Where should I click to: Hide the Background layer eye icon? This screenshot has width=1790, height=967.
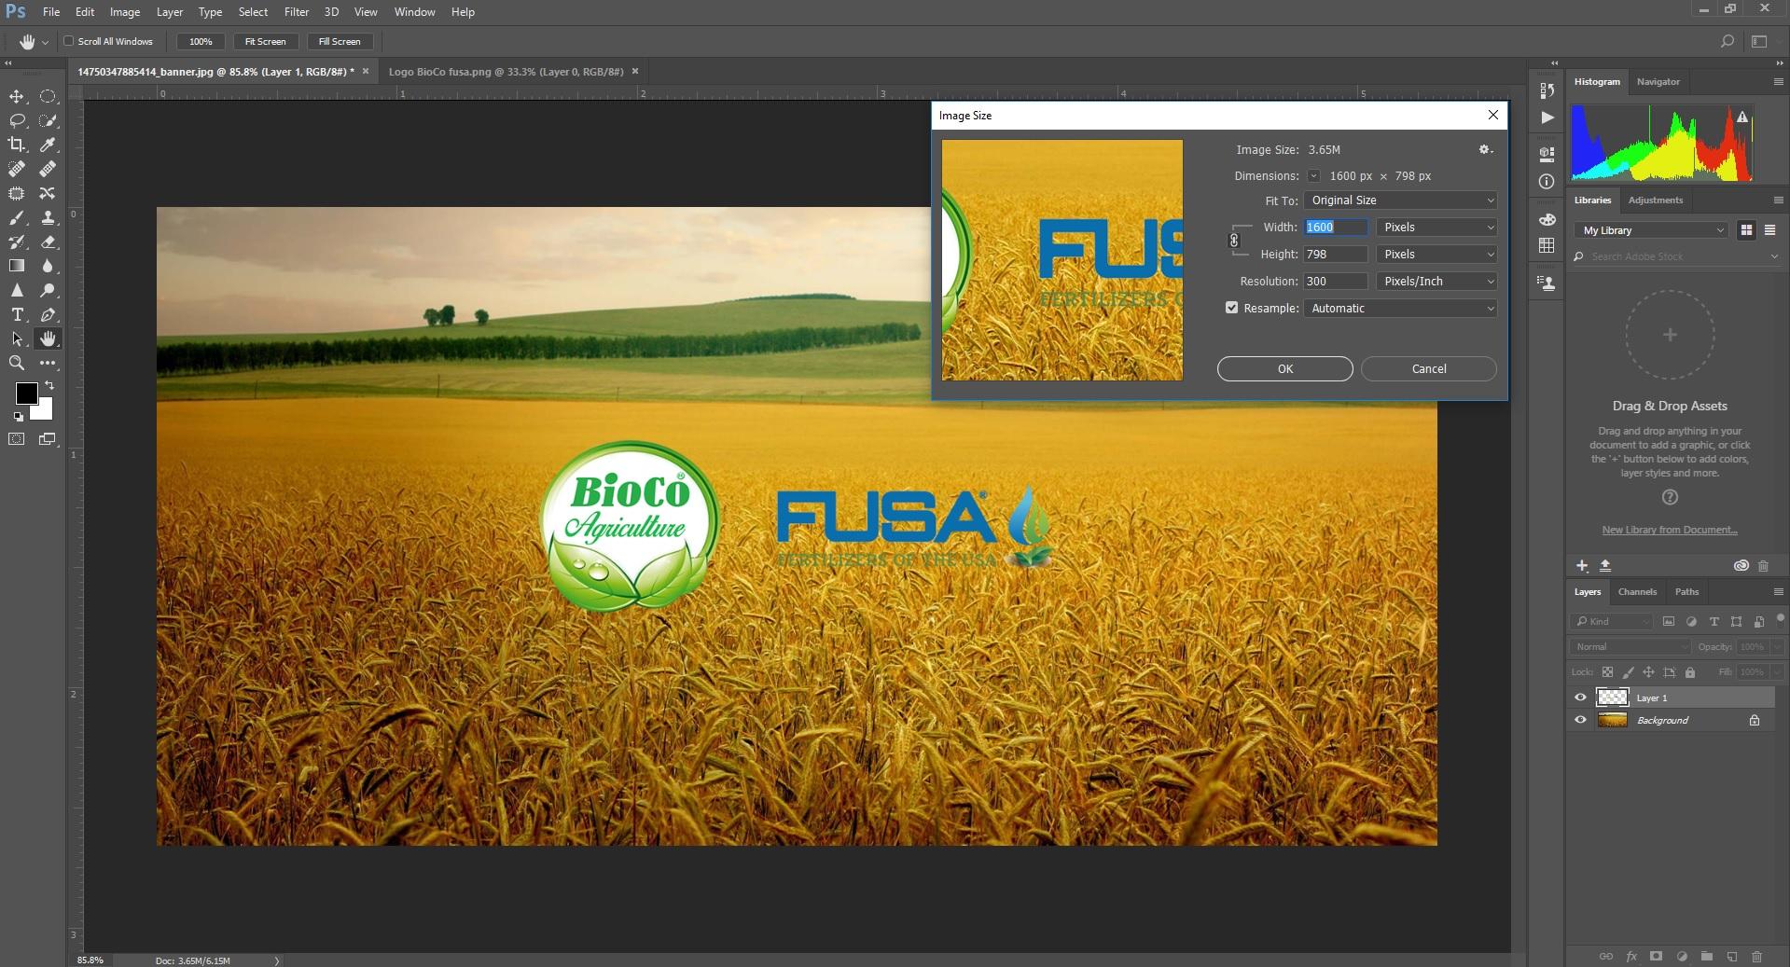point(1580,720)
